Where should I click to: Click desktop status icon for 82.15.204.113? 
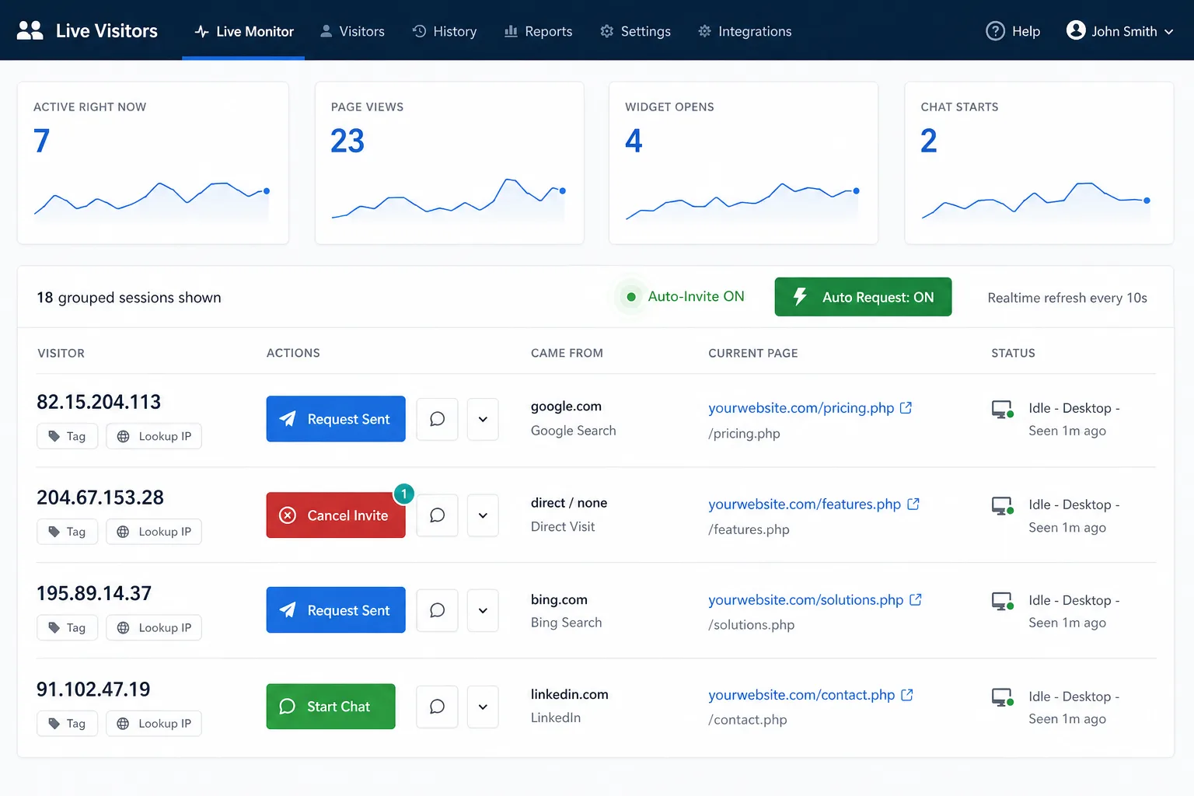[1002, 409]
